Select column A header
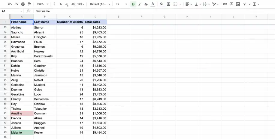 (x=22, y=17)
